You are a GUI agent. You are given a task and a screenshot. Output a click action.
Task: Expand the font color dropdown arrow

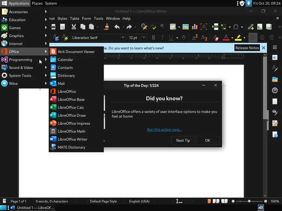click(232, 38)
